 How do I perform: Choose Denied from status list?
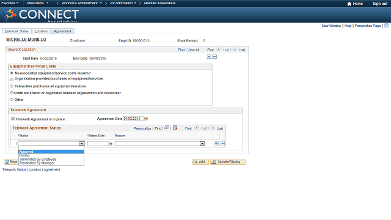pyautogui.click(x=51, y=155)
